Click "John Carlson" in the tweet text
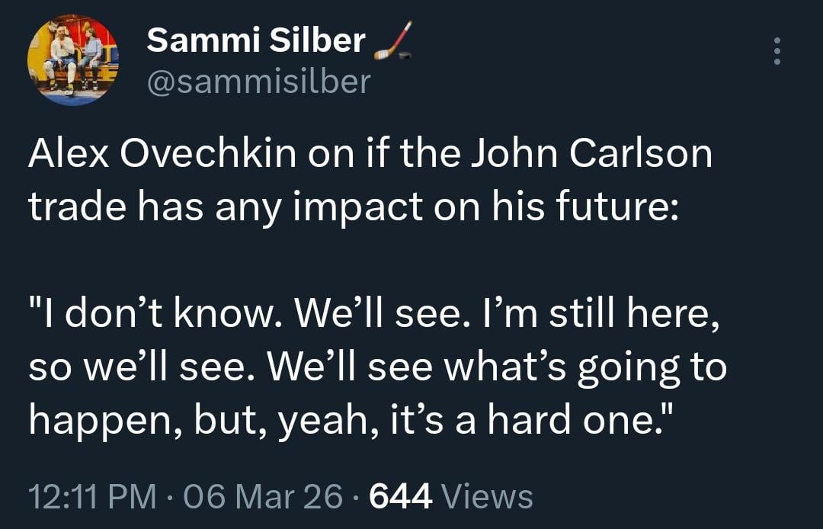Screen dimensions: 823x529 590,155
